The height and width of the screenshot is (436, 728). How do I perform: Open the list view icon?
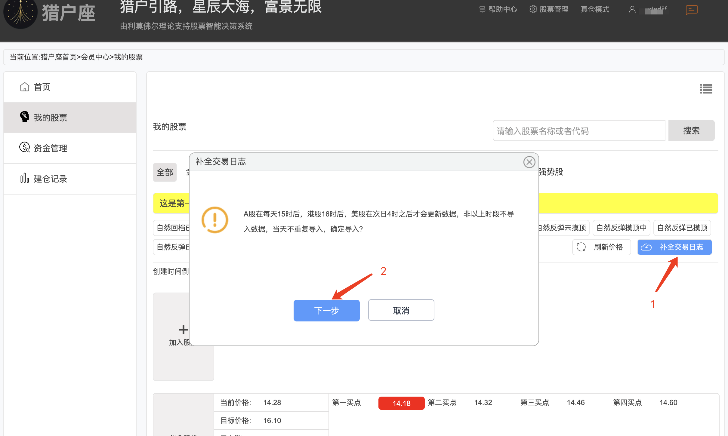[706, 89]
